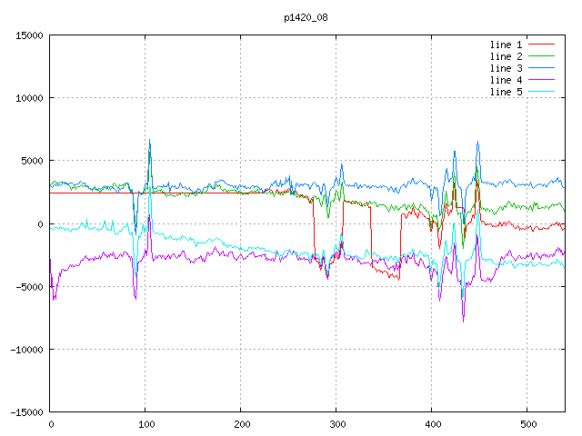
Task: Click the 5000 y-axis tick label
Action: pyautogui.click(x=32, y=161)
